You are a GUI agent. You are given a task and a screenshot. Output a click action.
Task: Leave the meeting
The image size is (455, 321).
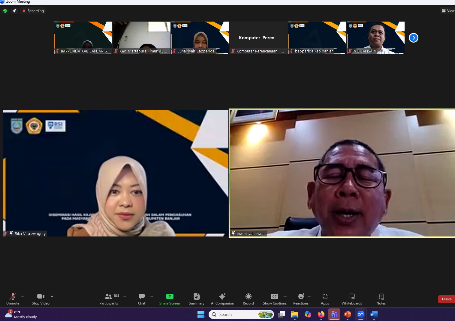point(446,299)
